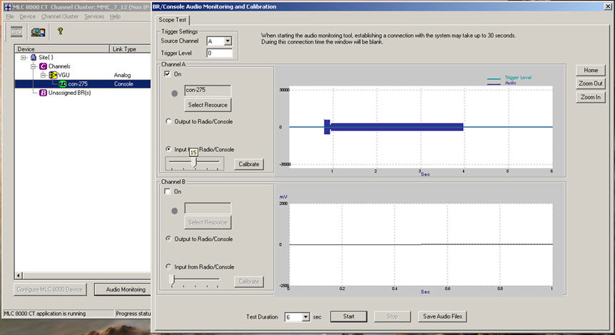Click the device configuration toolbar icon
Image resolution: width=615 pixels, height=335 pixels.
click(16, 32)
